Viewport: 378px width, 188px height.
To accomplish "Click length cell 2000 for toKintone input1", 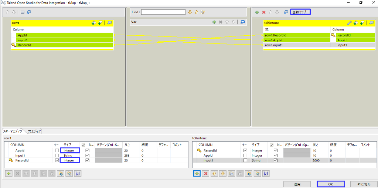I will pyautogui.click(x=319, y=160).
